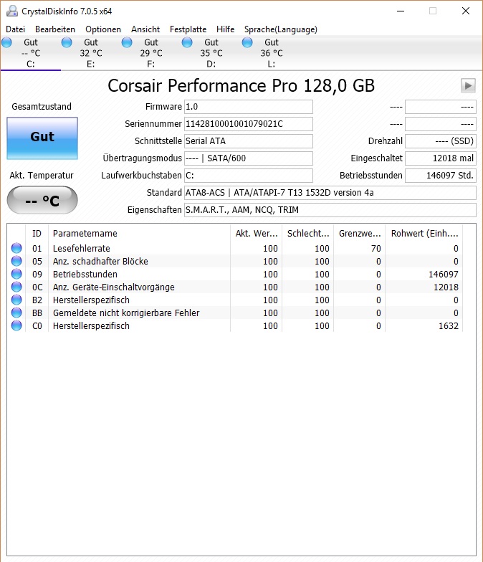Click raw value 146097 in table

coord(444,274)
